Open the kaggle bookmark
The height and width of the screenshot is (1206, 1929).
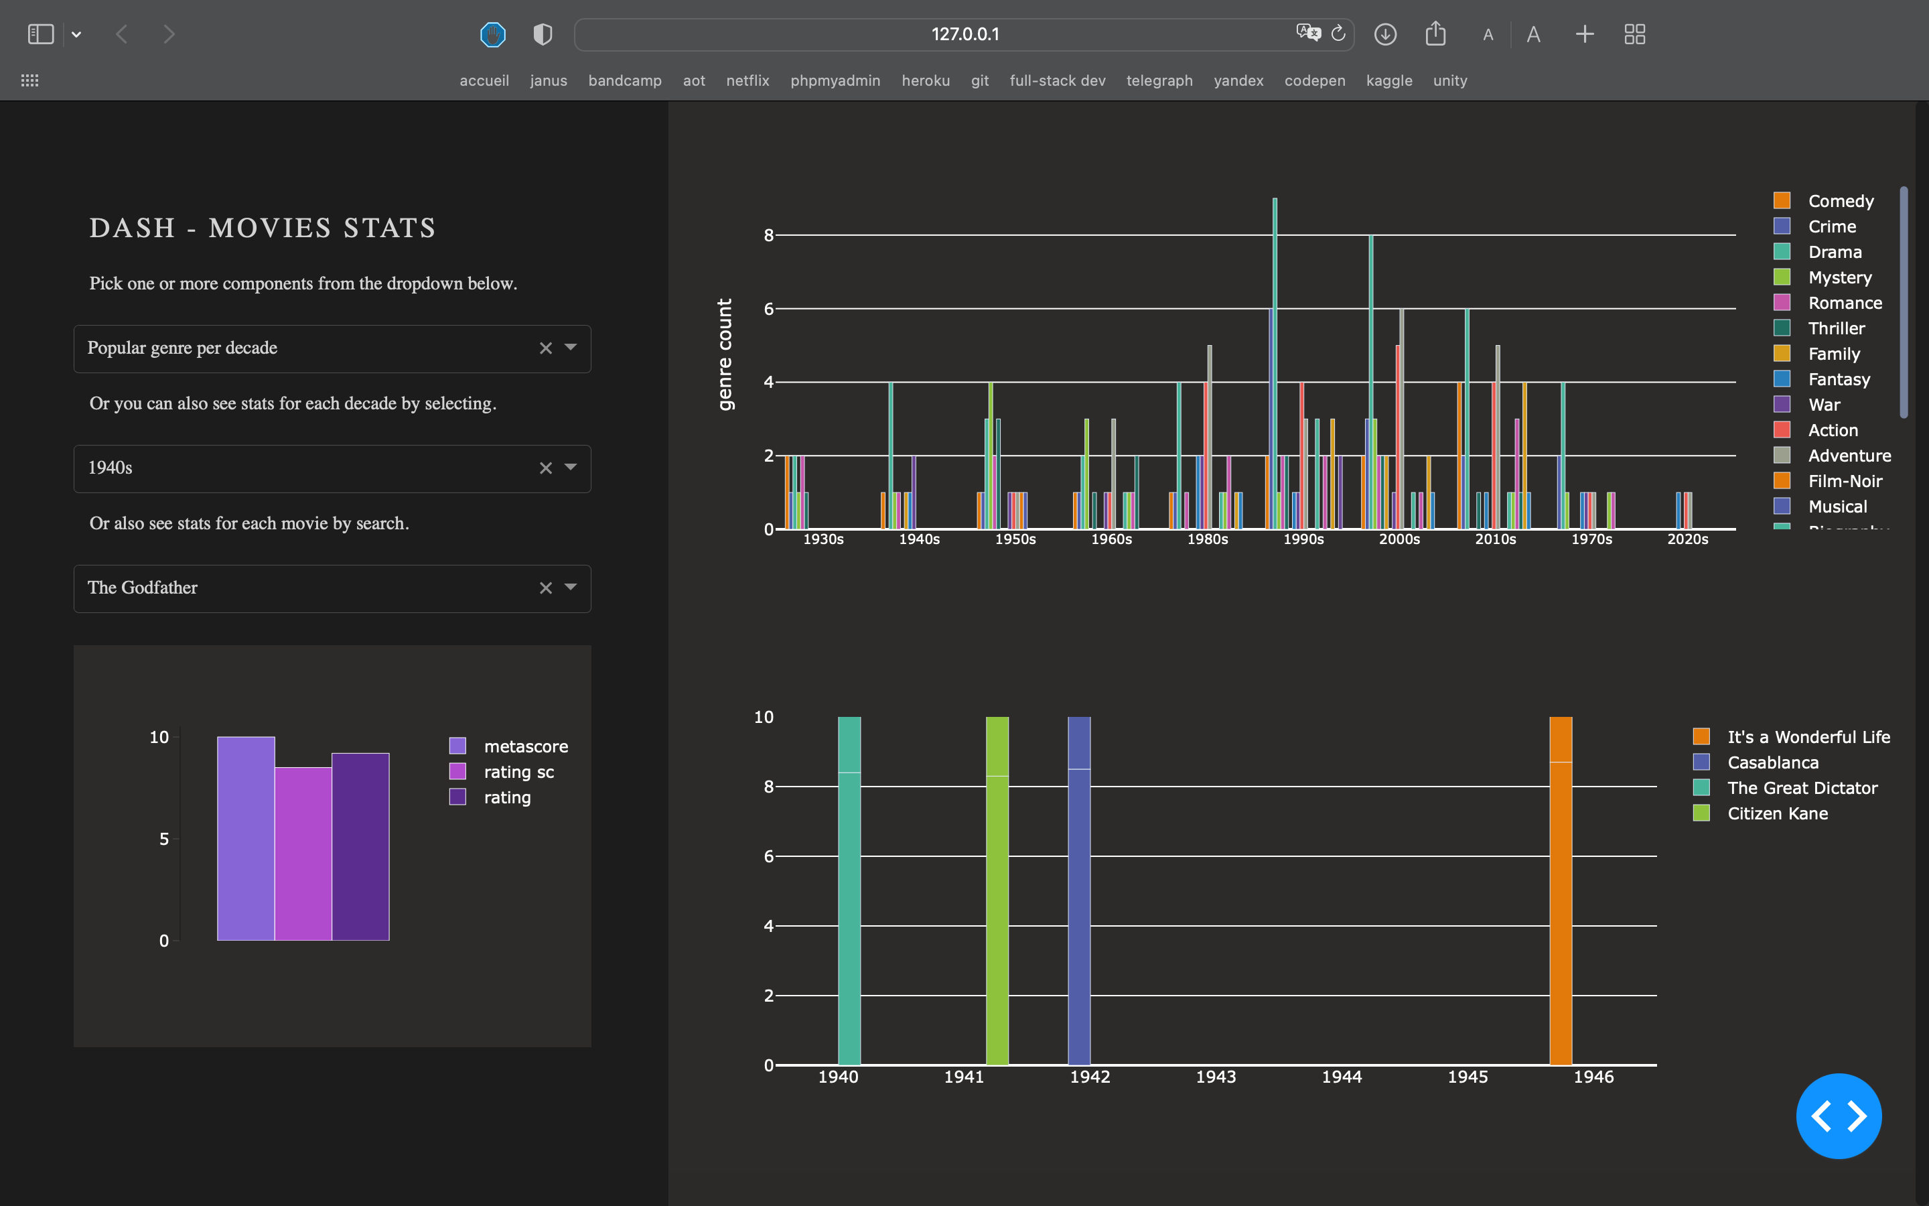tap(1388, 80)
